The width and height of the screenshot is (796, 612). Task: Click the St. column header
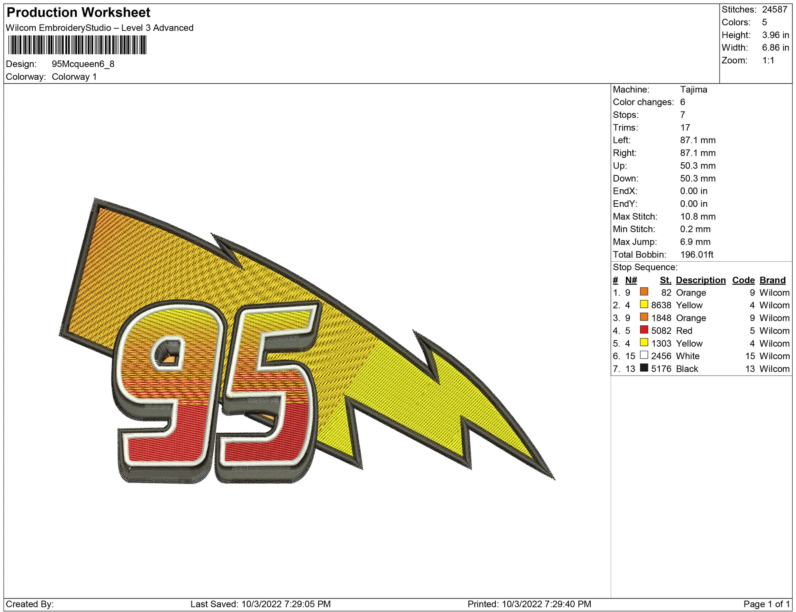coord(665,280)
